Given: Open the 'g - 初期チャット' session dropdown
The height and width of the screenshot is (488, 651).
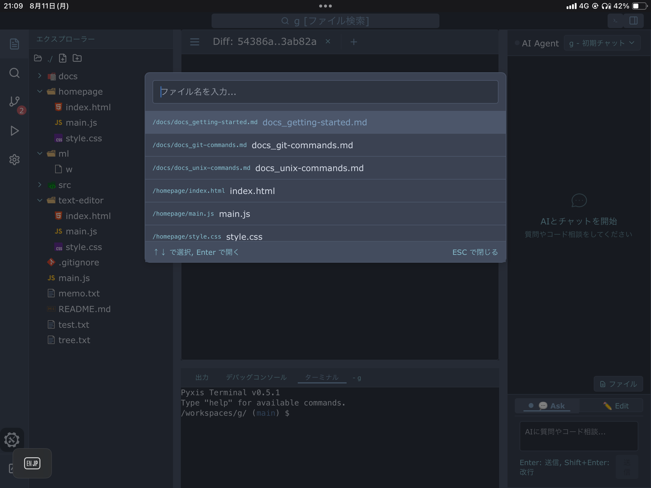Looking at the screenshot, I should coord(601,43).
